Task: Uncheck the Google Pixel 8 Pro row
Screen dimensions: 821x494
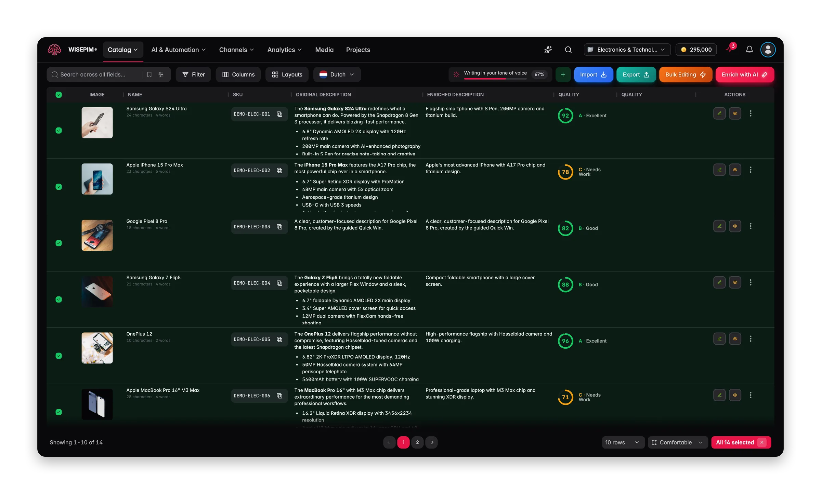Action: pyautogui.click(x=58, y=243)
